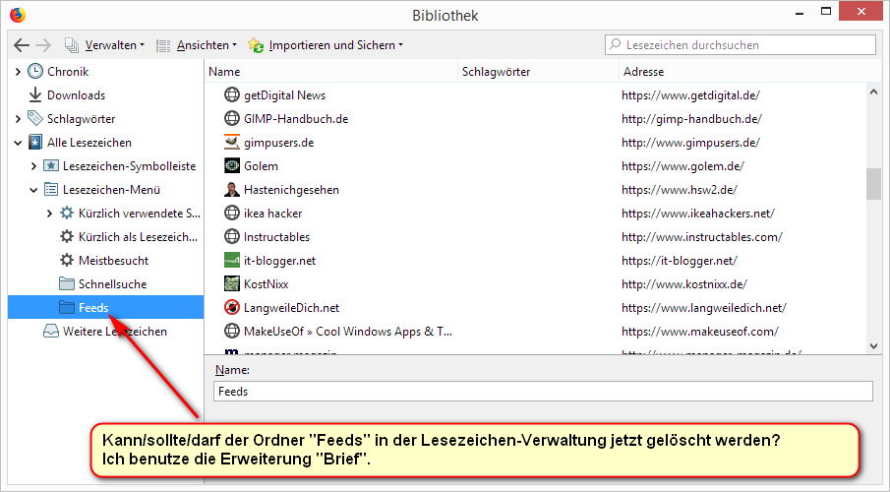The height and width of the screenshot is (492, 890).
Task: Click the it-blogger.net favicon
Action: (231, 260)
